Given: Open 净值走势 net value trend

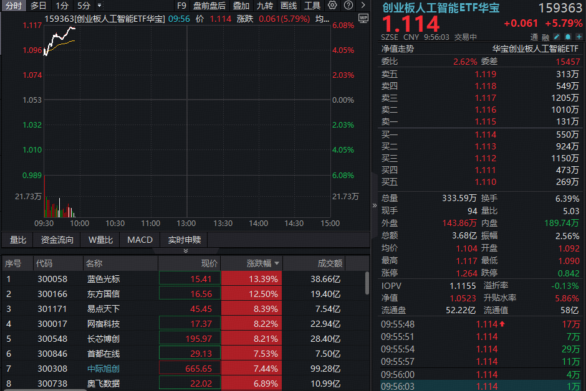Looking at the screenshot, I should [398, 49].
